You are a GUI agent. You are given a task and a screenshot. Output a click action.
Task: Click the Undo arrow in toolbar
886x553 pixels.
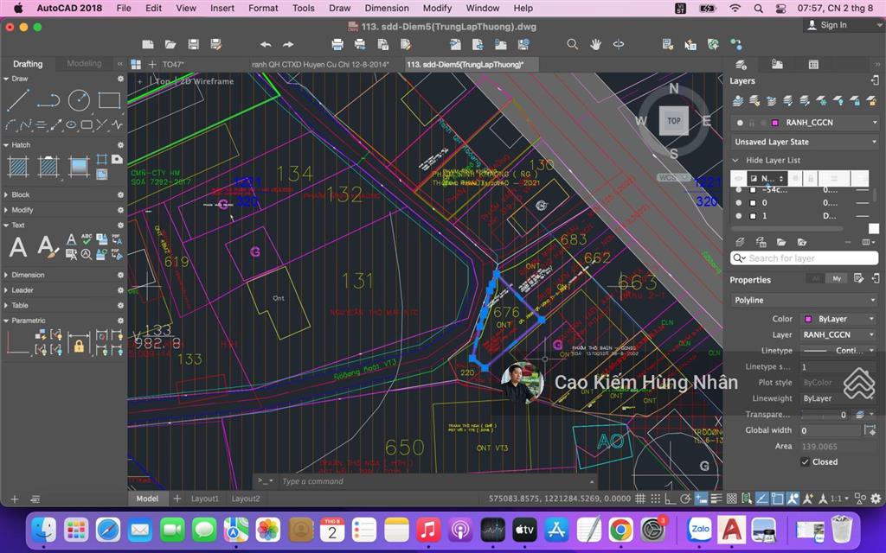point(266,45)
